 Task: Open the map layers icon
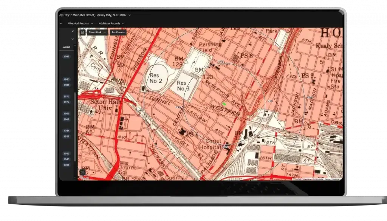coord(82,32)
